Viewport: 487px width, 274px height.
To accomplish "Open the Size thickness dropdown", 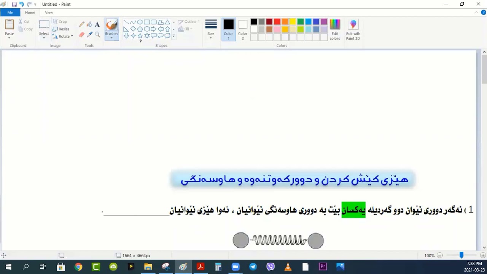I will [211, 30].
